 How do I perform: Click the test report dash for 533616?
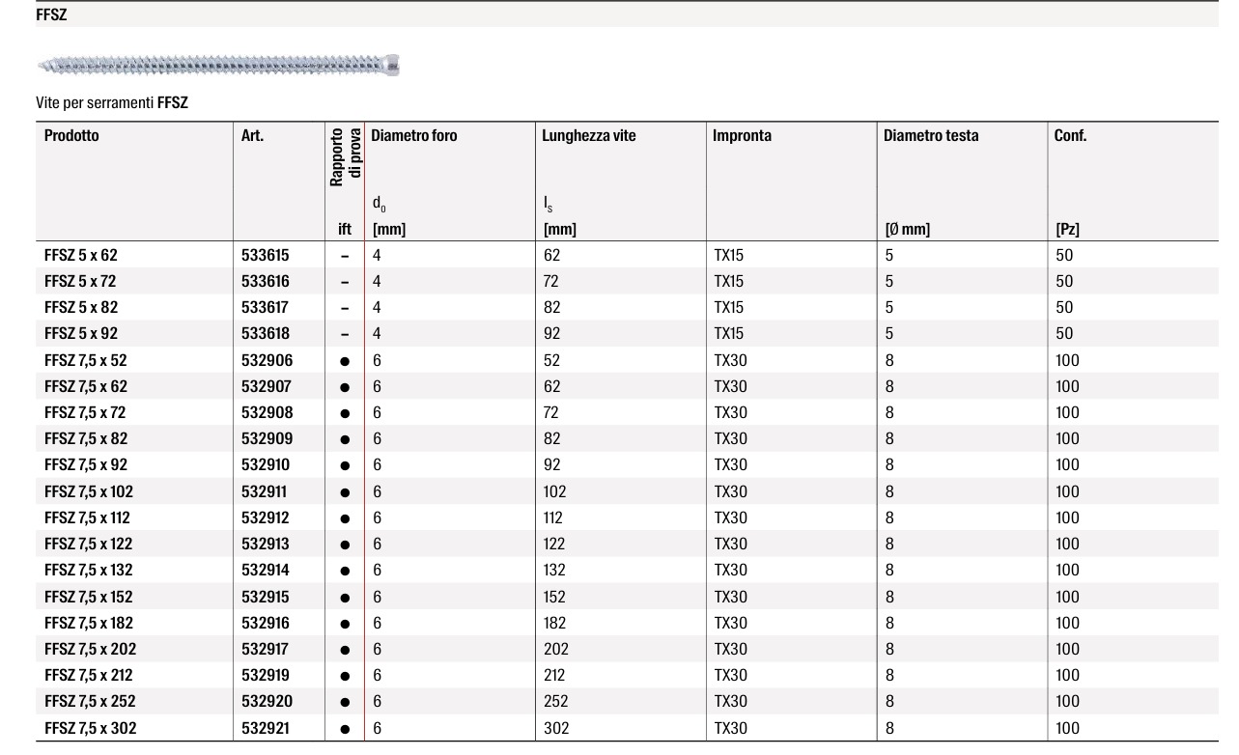point(345,282)
